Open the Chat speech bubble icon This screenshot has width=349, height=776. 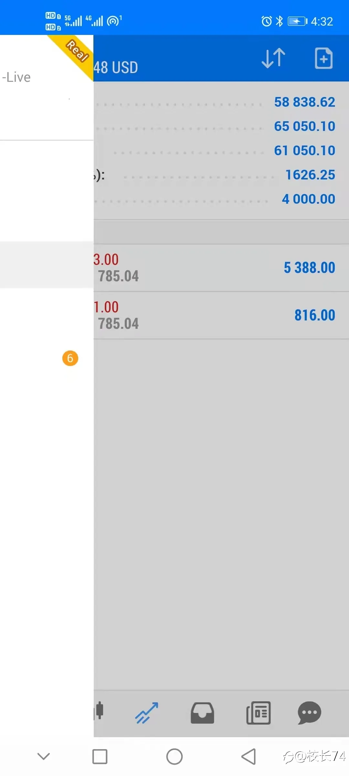309,713
